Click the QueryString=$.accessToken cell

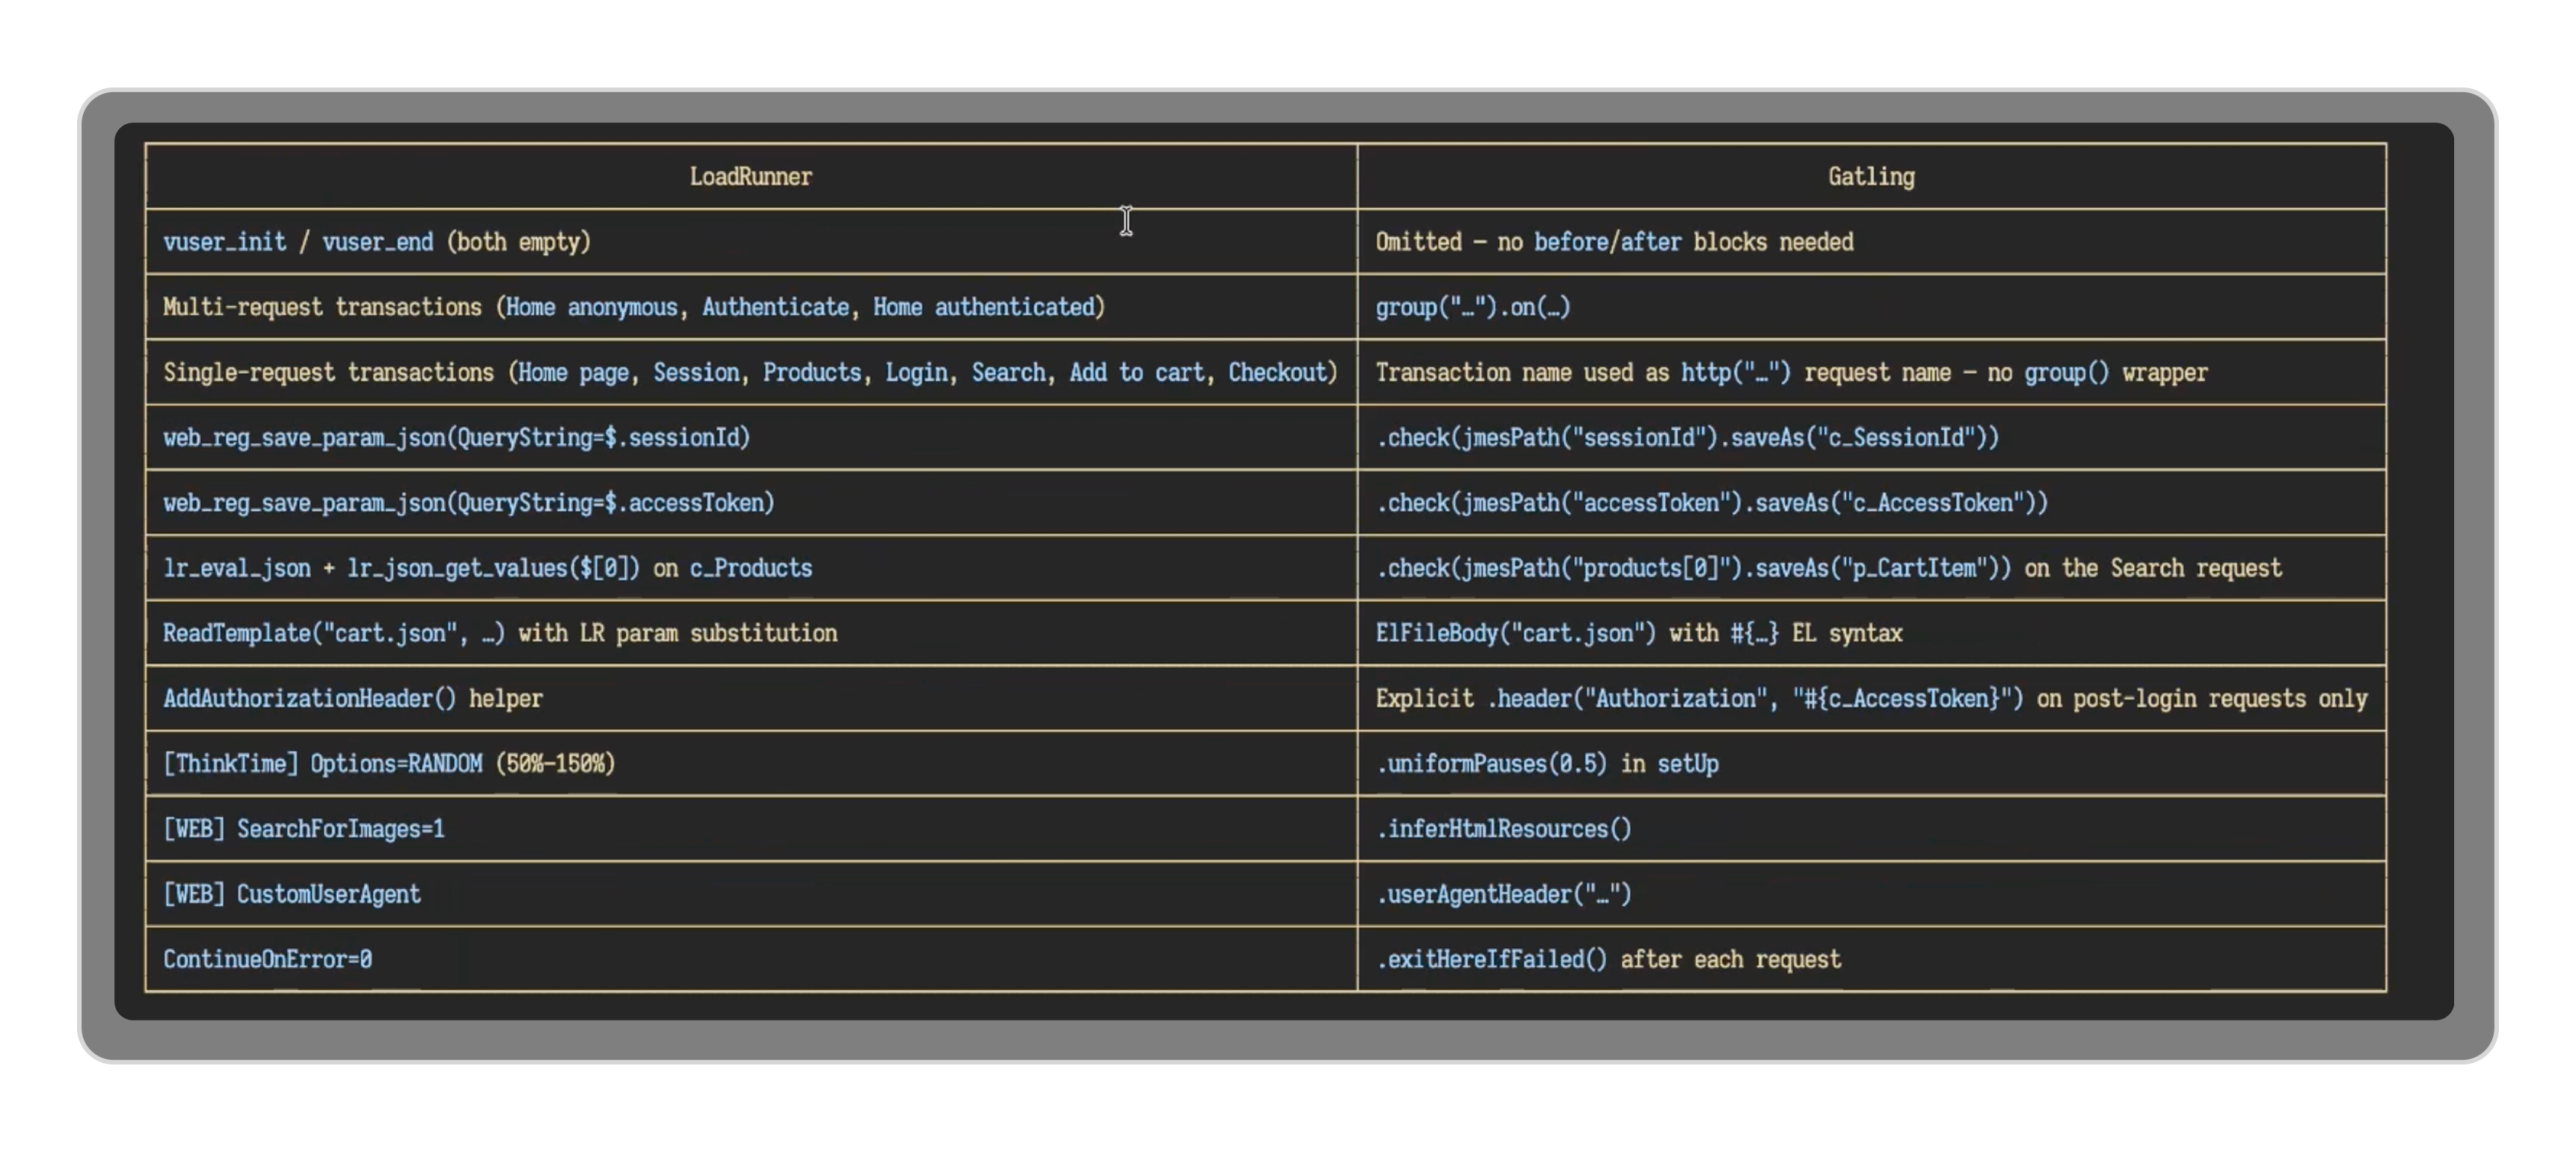pos(468,502)
